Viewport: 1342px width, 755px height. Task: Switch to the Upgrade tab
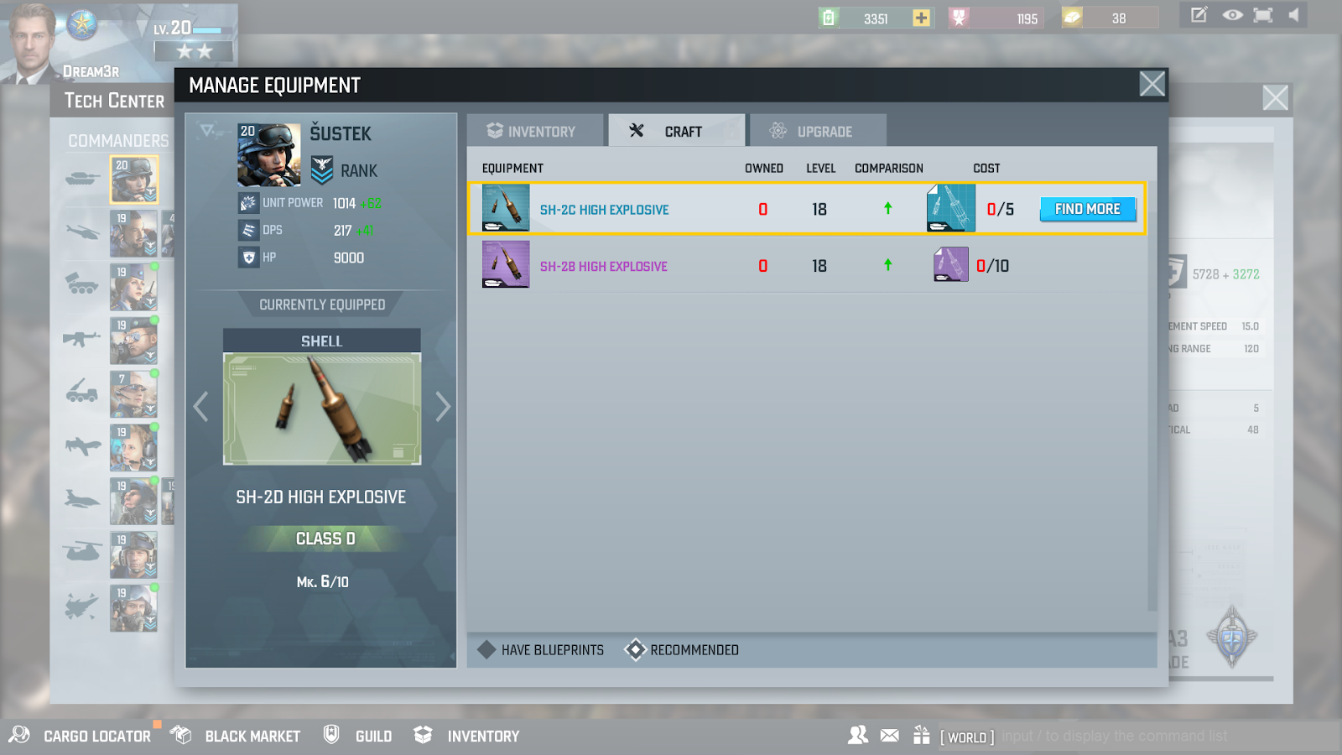[818, 131]
